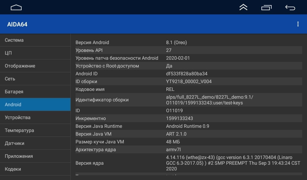Open the Датчики list
Viewport: 307px width, 180px height.
click(x=35, y=143)
